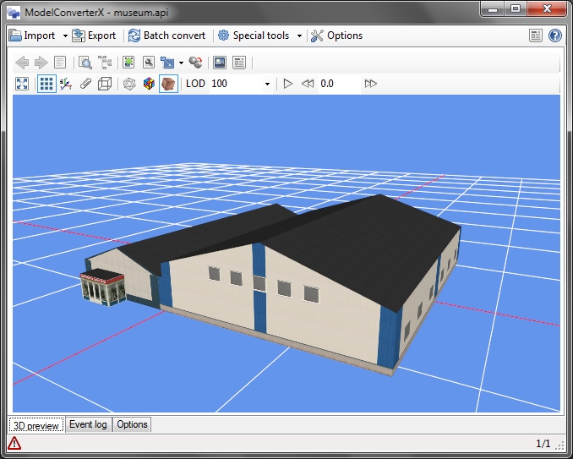
Task: Click the attached objects paperclip icon
Action: (85, 84)
